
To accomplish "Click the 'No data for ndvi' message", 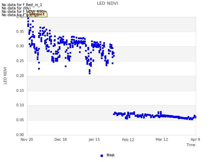I will coord(16,8).
